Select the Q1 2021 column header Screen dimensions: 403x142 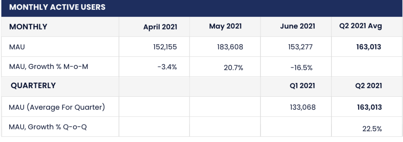(x=302, y=86)
